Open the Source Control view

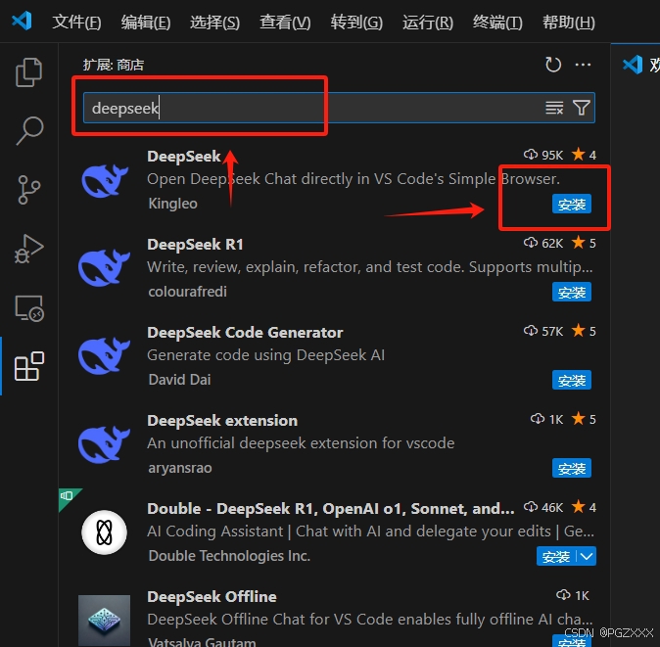28,189
